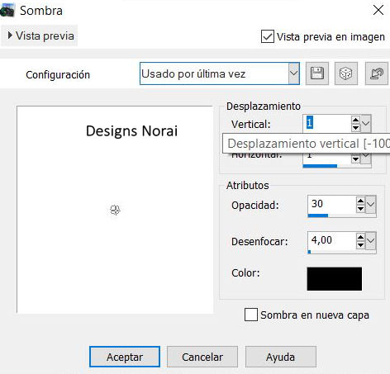Open the Desenfocar slider dropdown arrow
The image size is (390, 374).
pyautogui.click(x=371, y=241)
